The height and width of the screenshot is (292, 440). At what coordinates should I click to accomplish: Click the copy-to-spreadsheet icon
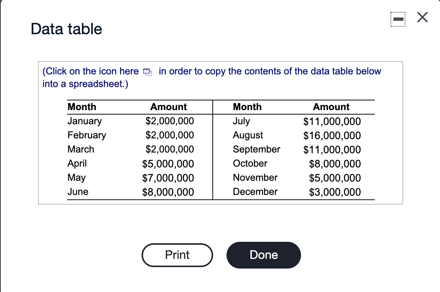click(148, 72)
